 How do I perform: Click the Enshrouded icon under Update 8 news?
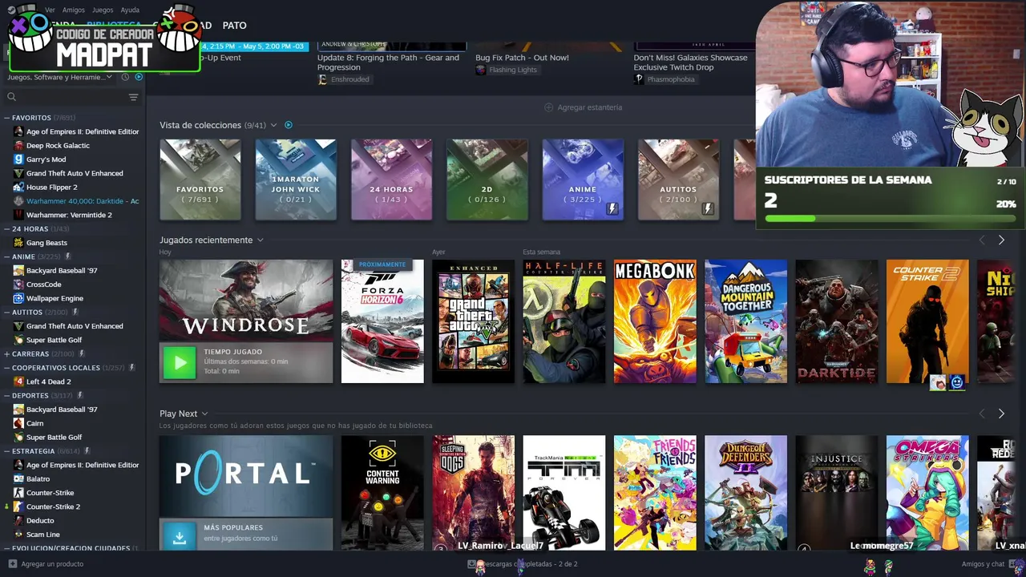[323, 79]
